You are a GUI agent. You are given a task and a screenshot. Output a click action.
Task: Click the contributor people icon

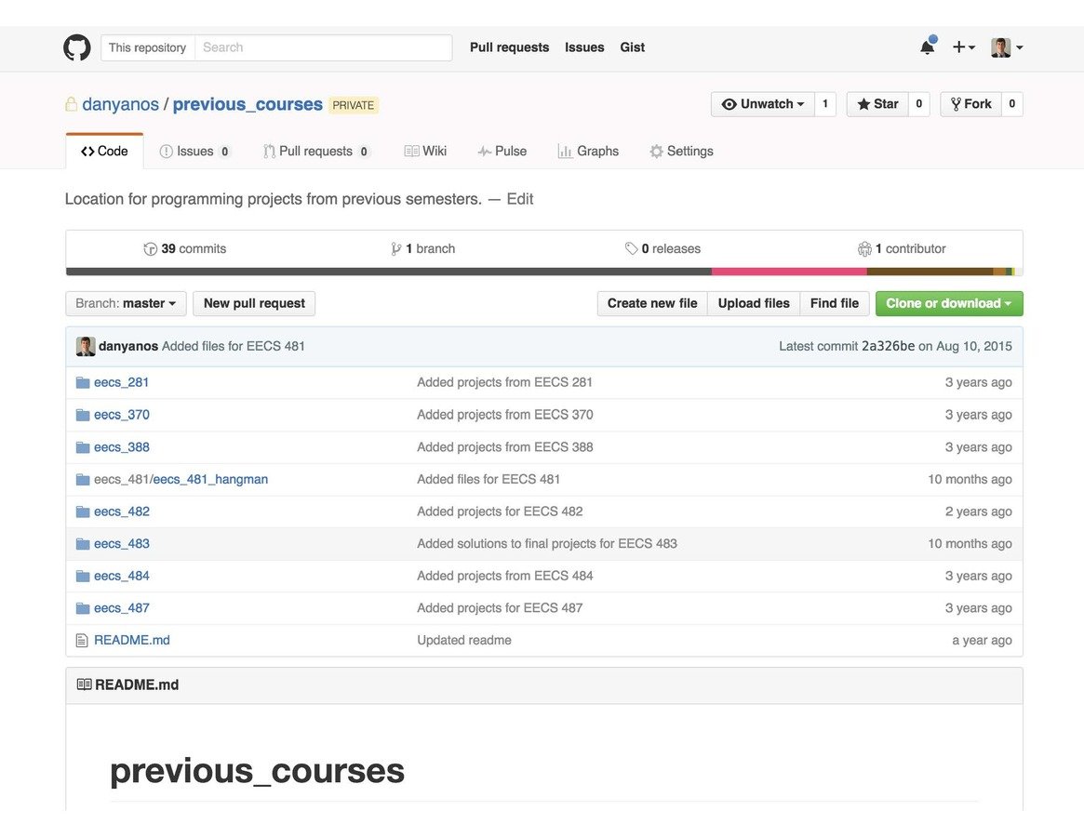[x=864, y=249]
